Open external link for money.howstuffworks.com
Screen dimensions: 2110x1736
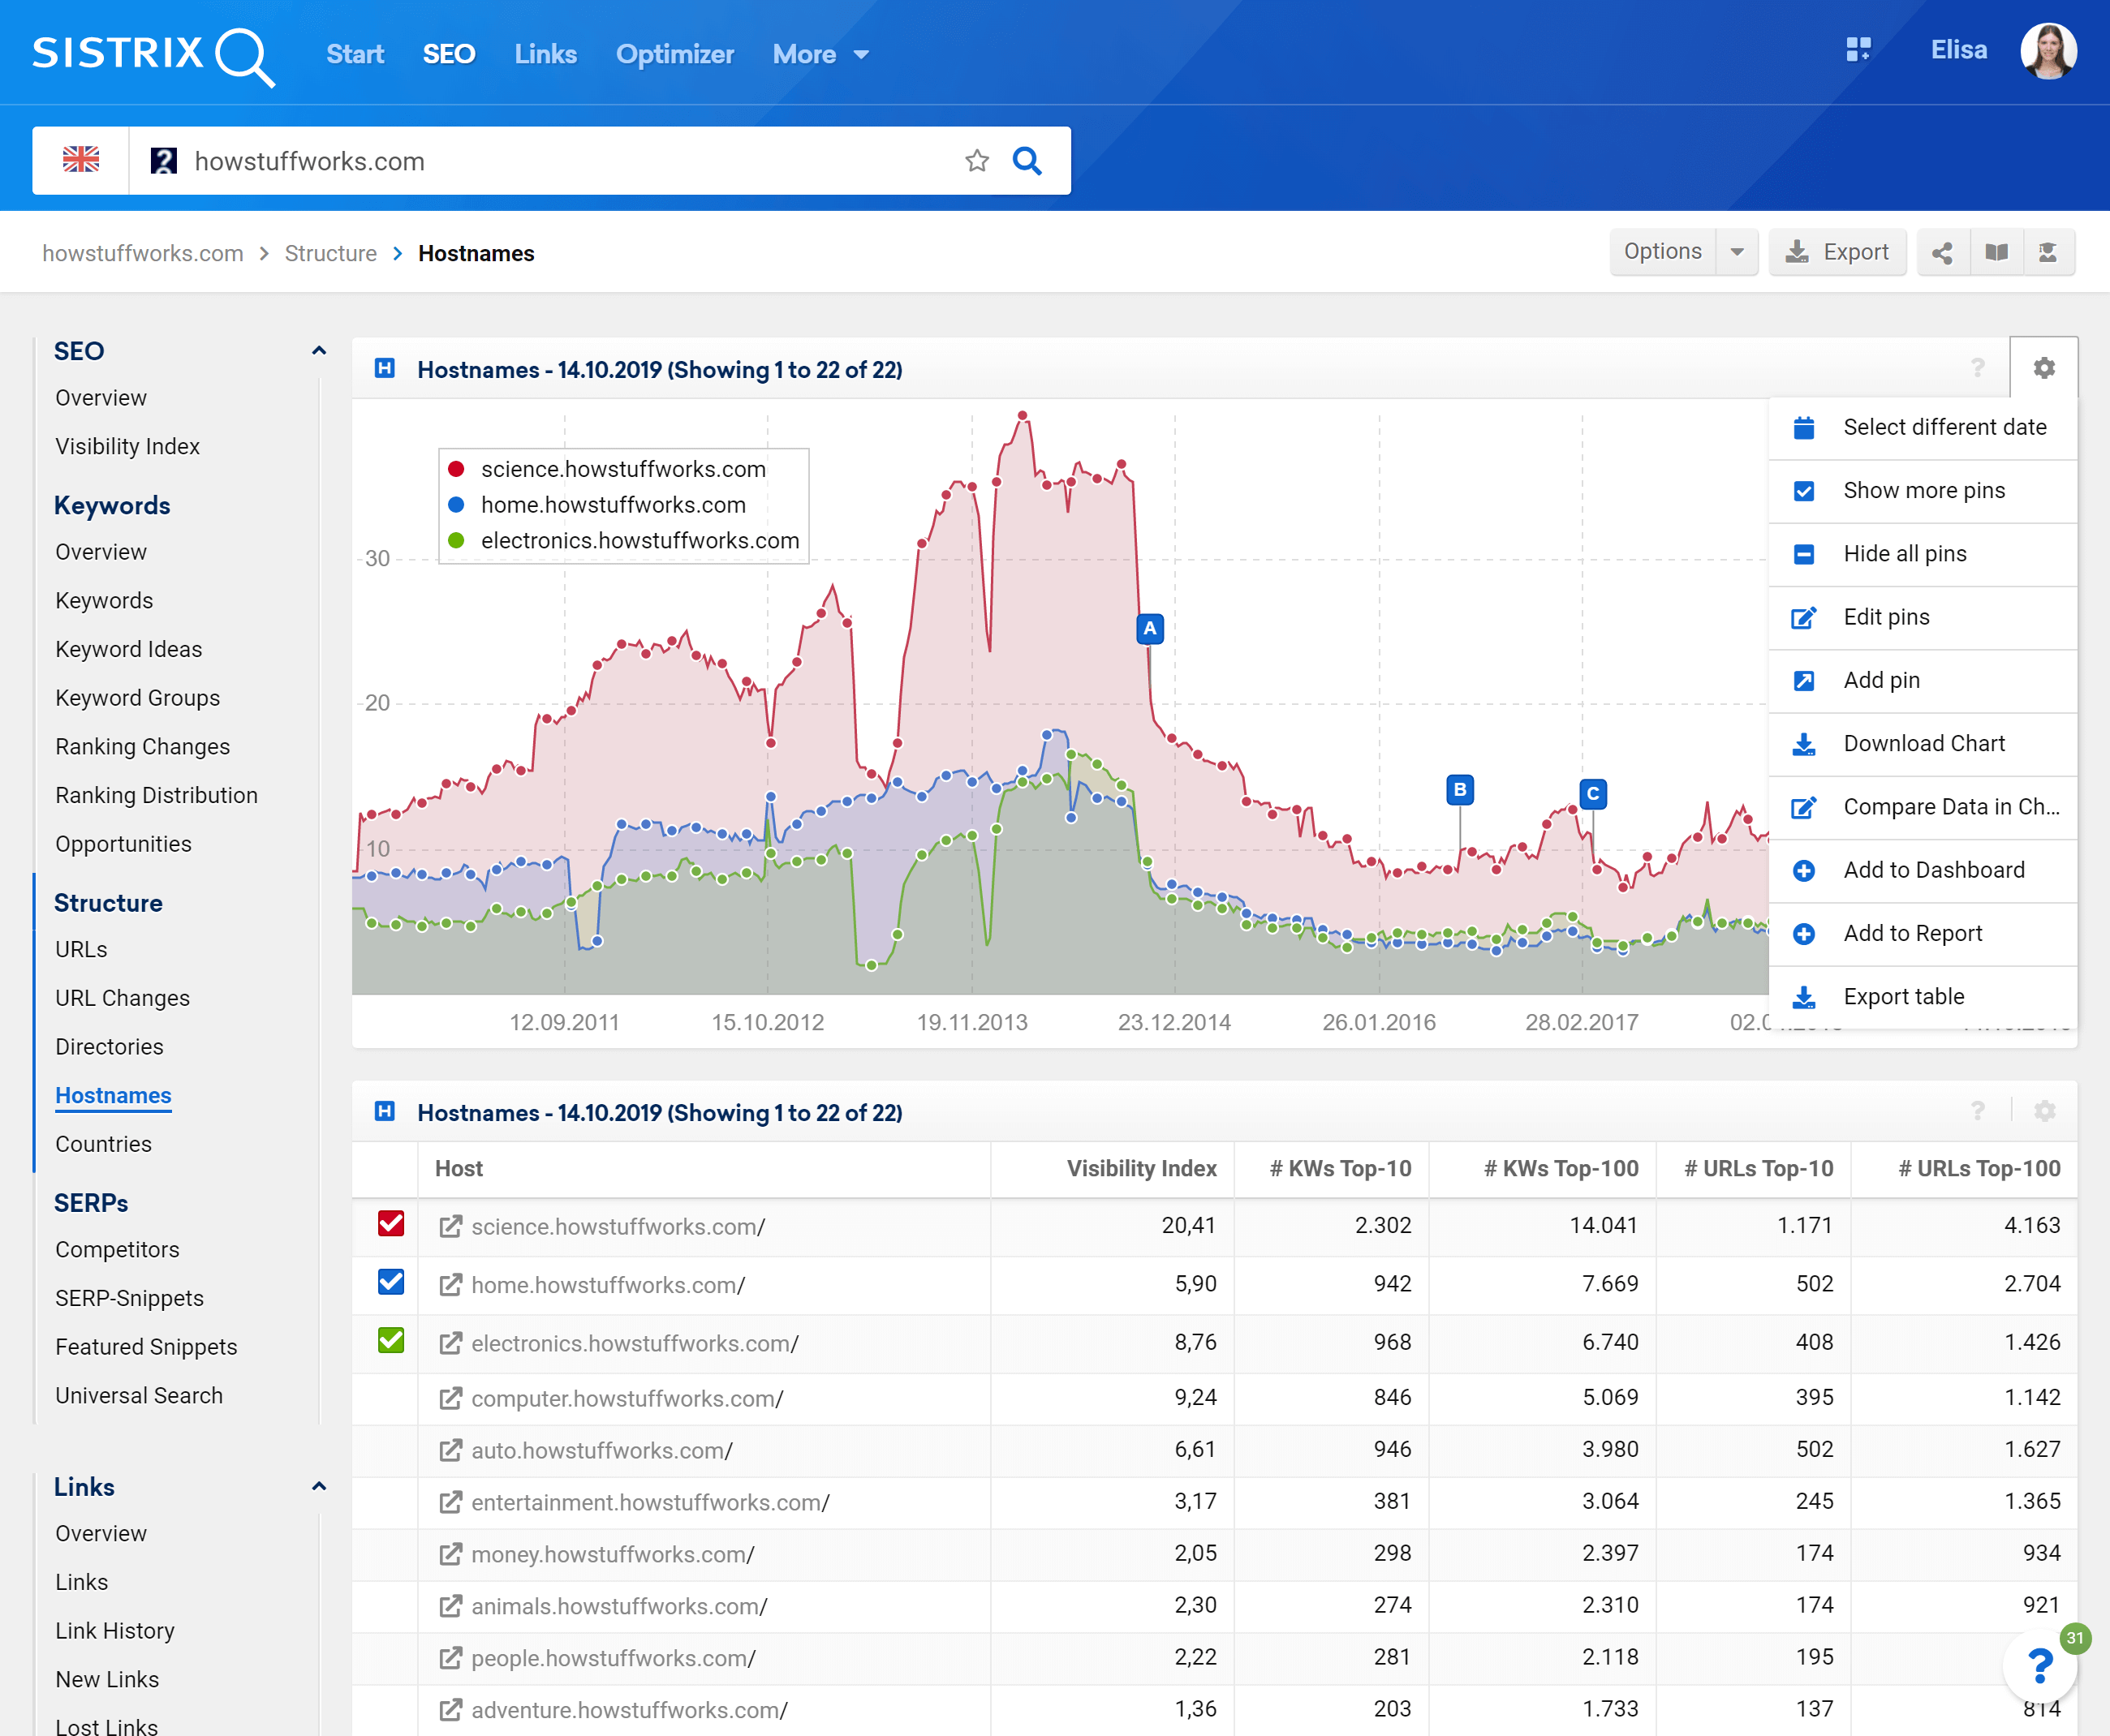450,1554
